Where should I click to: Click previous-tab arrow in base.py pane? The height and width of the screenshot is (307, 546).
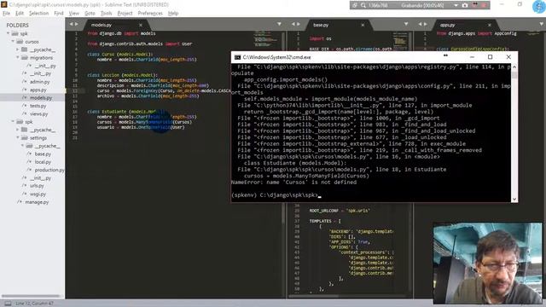(293, 25)
